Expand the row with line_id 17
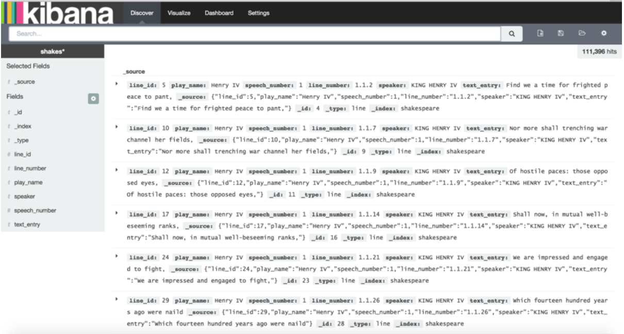 pos(116,212)
